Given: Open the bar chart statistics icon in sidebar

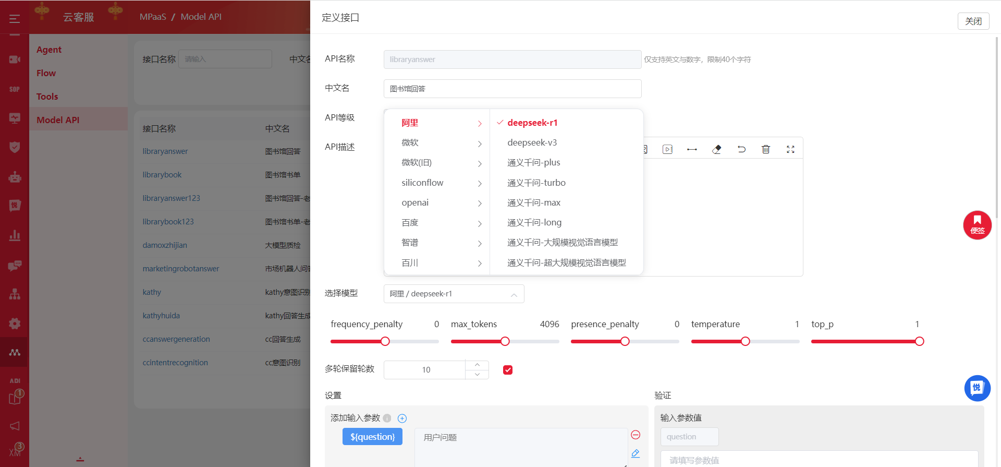Looking at the screenshot, I should (x=15, y=235).
